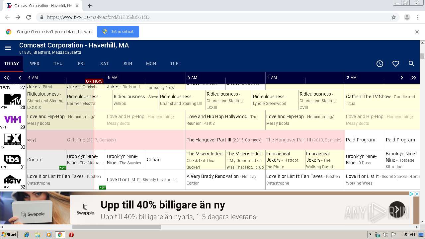425x239 pixels.
Task: Click the vertical scrollbar thumb
Action: click(422, 56)
